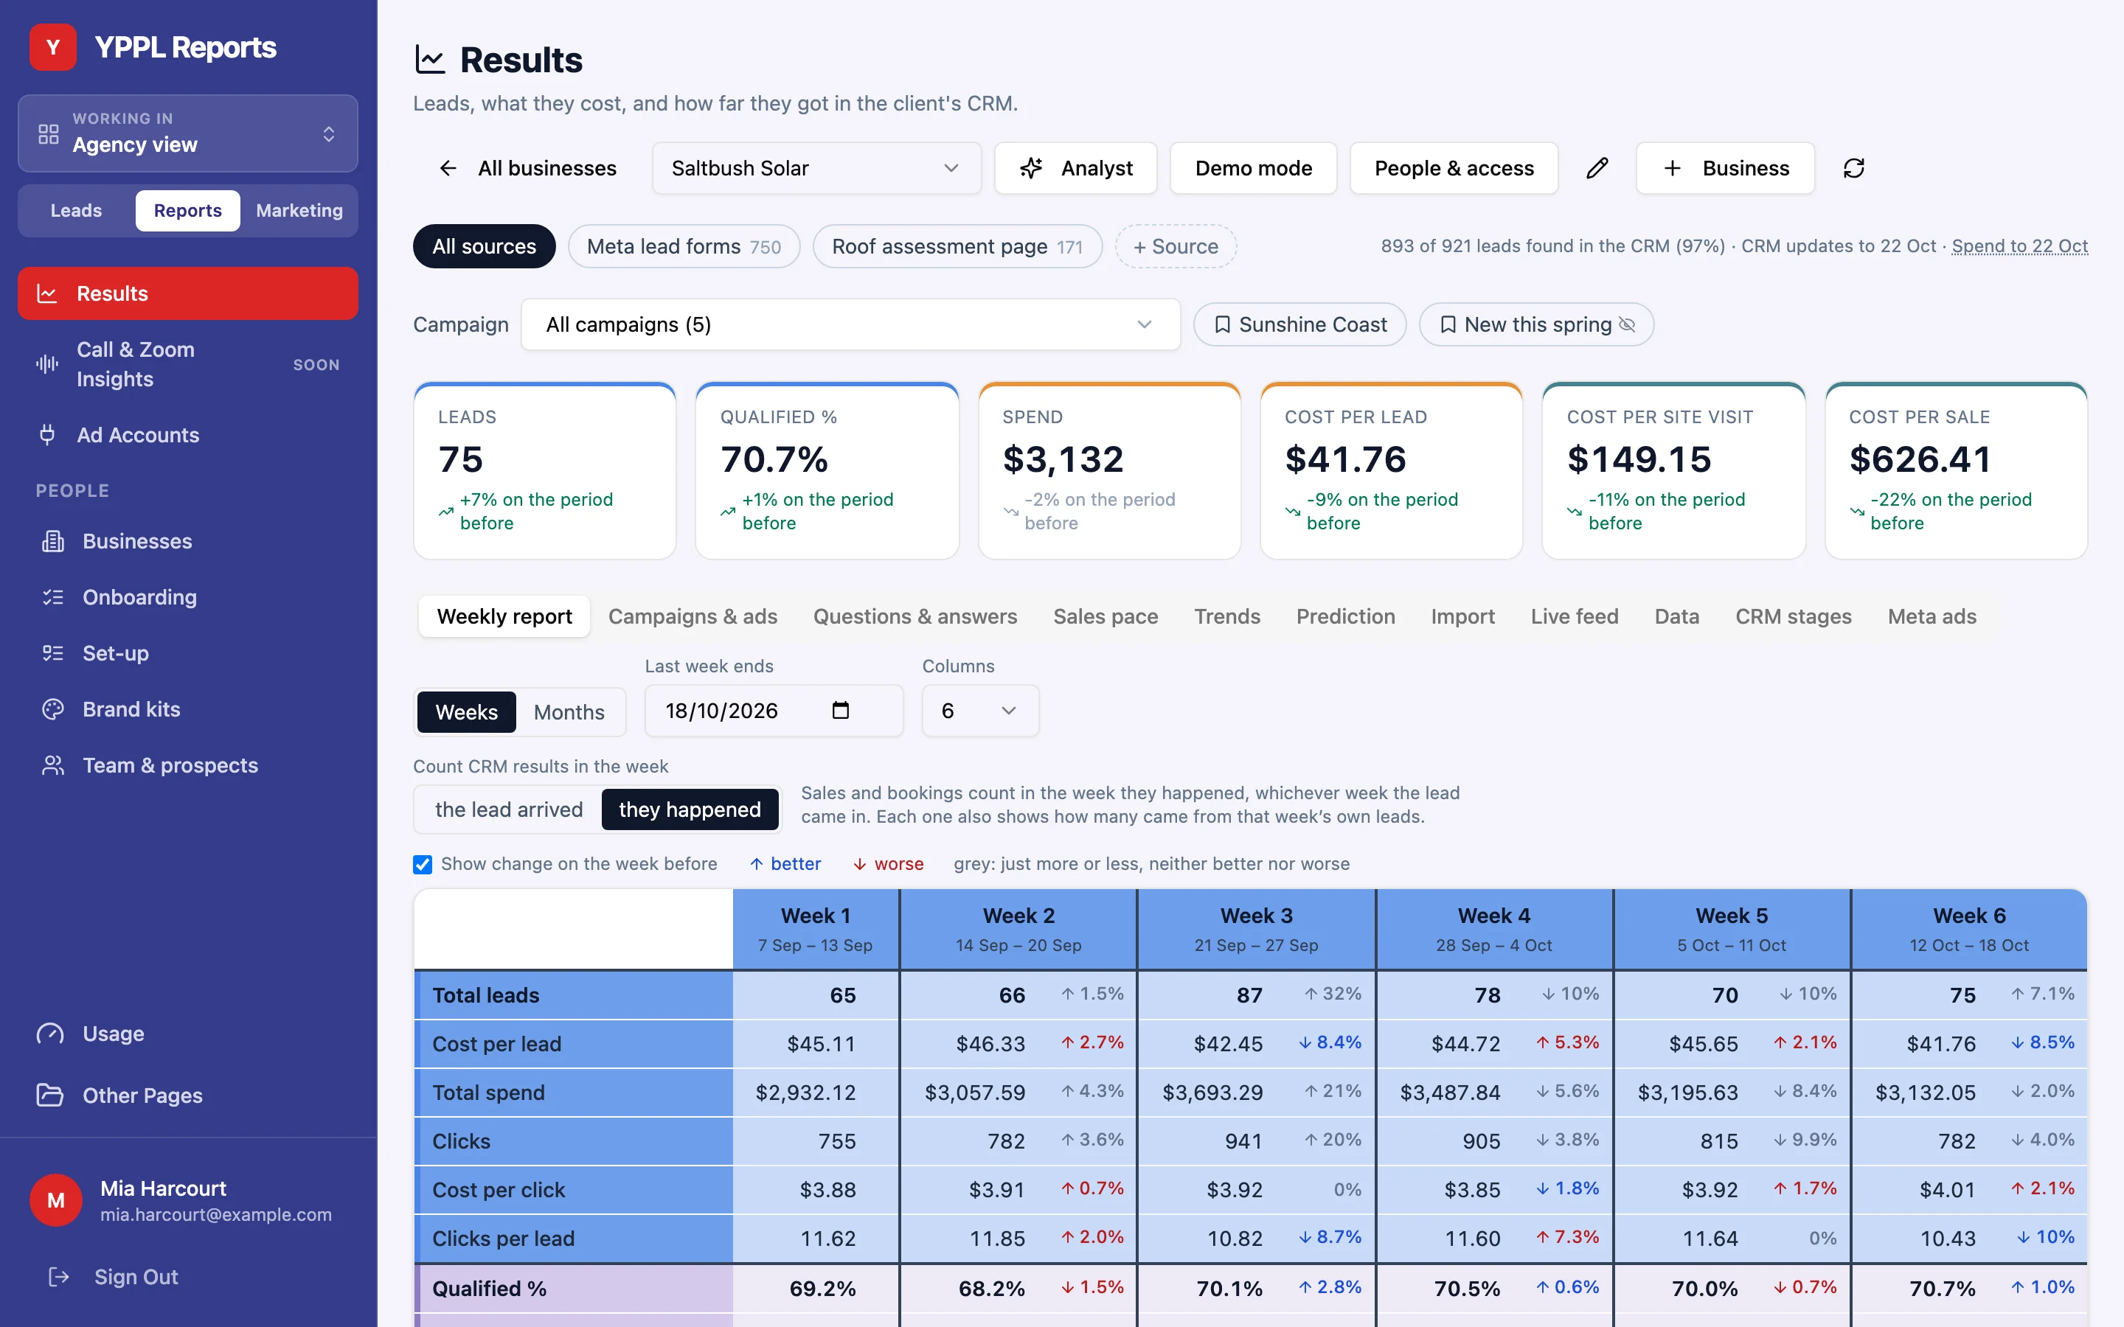Click the pencil edit icon
The width and height of the screenshot is (2124, 1327).
1597,169
